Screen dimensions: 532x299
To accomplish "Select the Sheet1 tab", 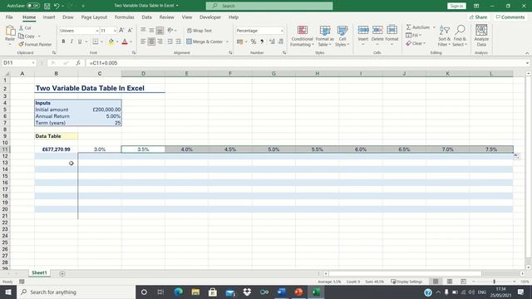I will [x=39, y=272].
